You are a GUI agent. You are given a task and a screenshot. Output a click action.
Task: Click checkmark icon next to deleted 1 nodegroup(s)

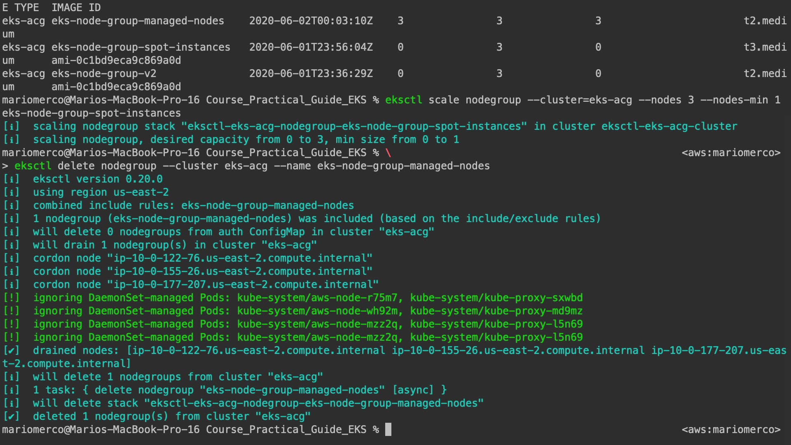pos(11,417)
